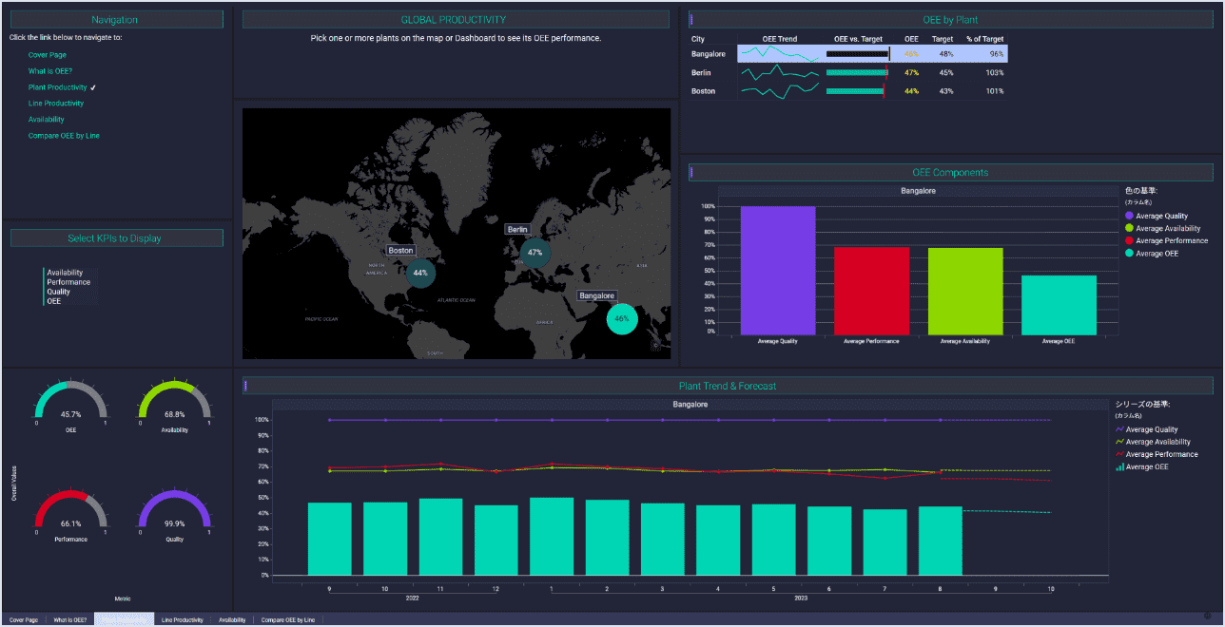
Task: Go to the Plant Productivity navigation link
Action: click(58, 87)
